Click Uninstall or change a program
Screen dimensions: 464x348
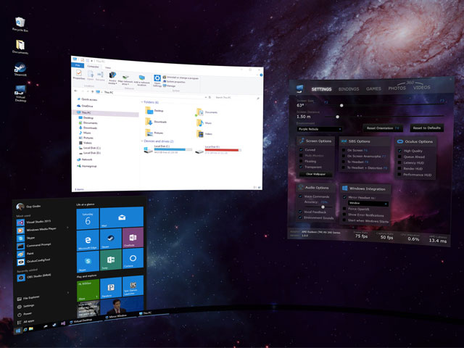tap(181, 78)
